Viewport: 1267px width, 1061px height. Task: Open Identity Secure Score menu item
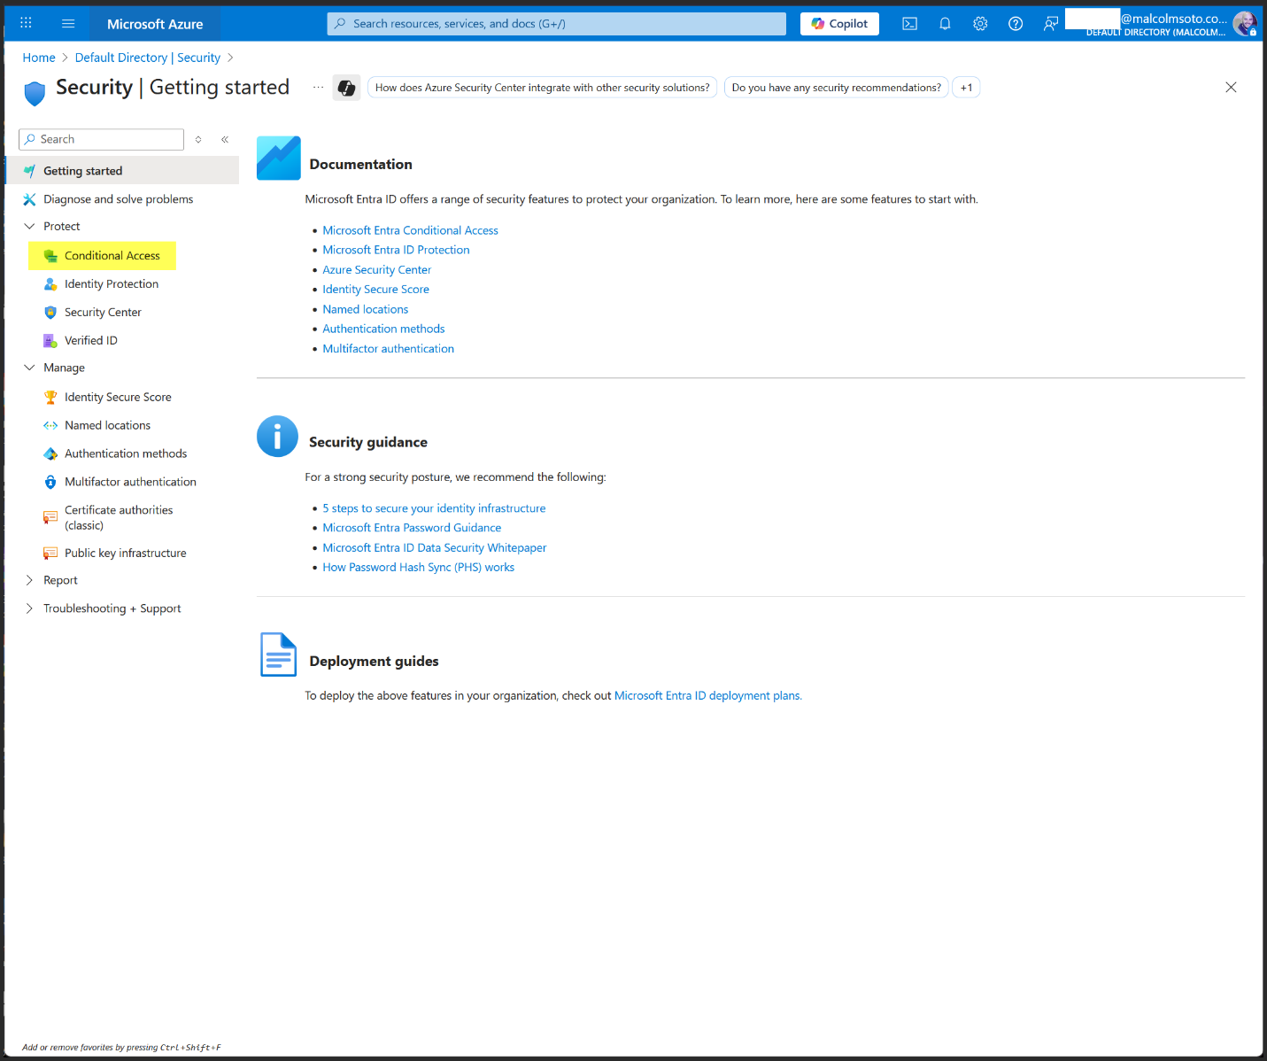118,398
